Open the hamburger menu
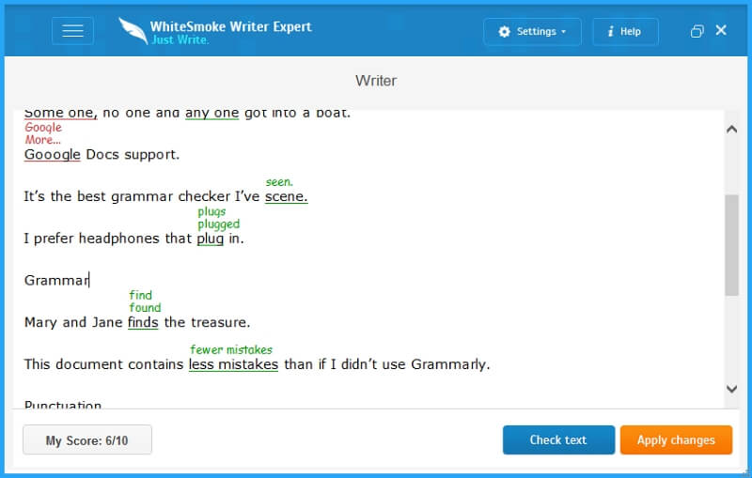This screenshot has height=478, width=752. (x=72, y=31)
